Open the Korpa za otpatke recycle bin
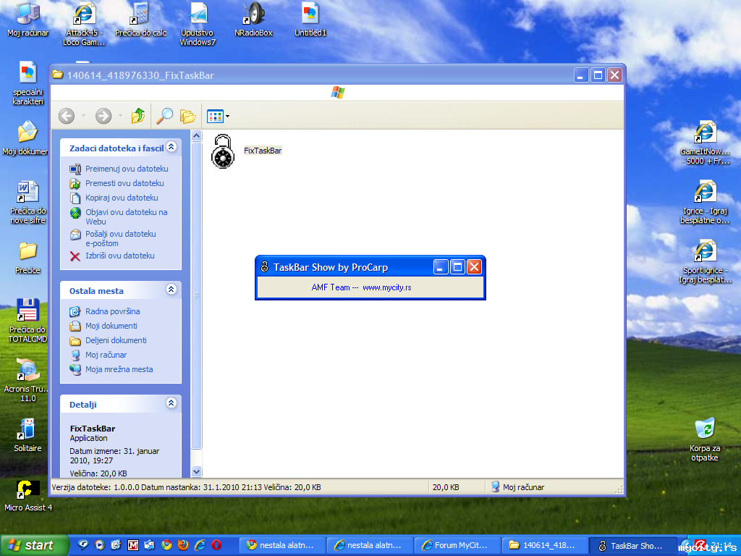 point(704,428)
